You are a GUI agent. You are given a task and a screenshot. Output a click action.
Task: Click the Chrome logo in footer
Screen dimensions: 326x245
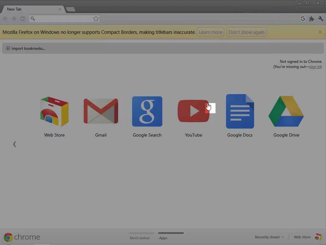click(x=8, y=237)
